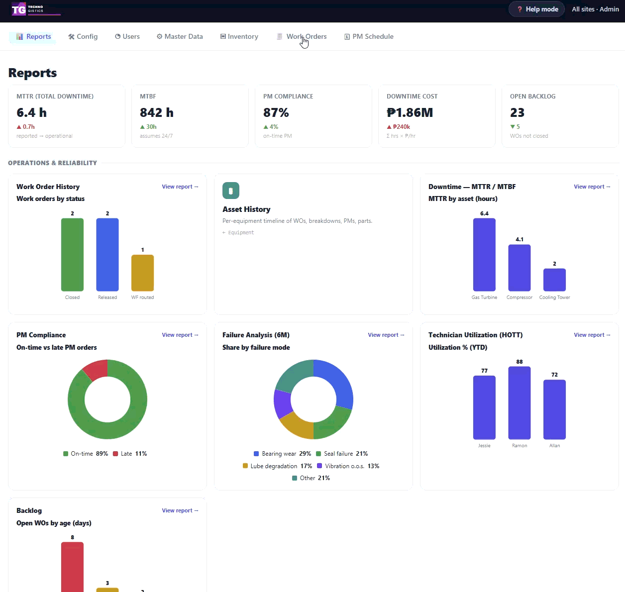Open View report for Downtime MTTR / MTBF

click(592, 187)
